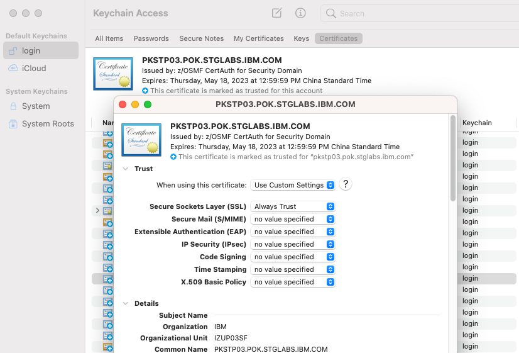The height and width of the screenshot is (353, 519).
Task: Click the dialog's vertical scrollbar
Action: (x=453, y=158)
